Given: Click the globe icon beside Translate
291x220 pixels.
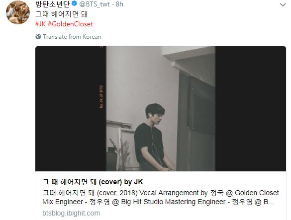Looking at the screenshot, I should [x=38, y=37].
